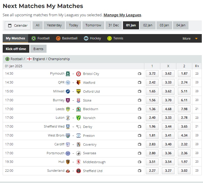Click the Middlesbrough club crest
Viewport: 203px width, 183px height.
tap(79, 162)
